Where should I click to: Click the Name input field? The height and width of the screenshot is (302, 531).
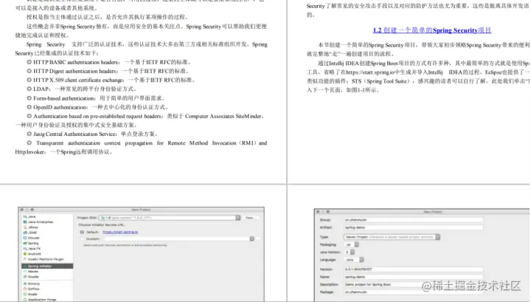414,277
